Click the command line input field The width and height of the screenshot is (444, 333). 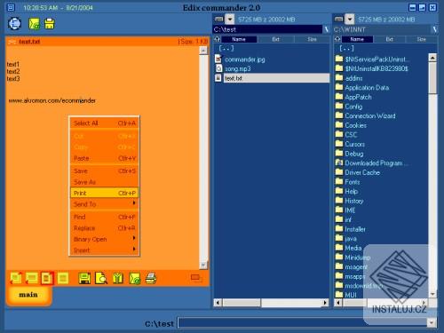coord(303,322)
